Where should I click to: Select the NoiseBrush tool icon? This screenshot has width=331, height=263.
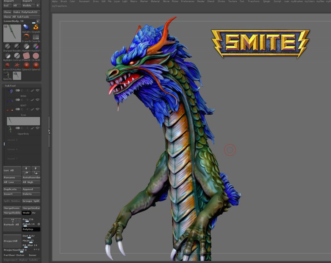click(17, 46)
